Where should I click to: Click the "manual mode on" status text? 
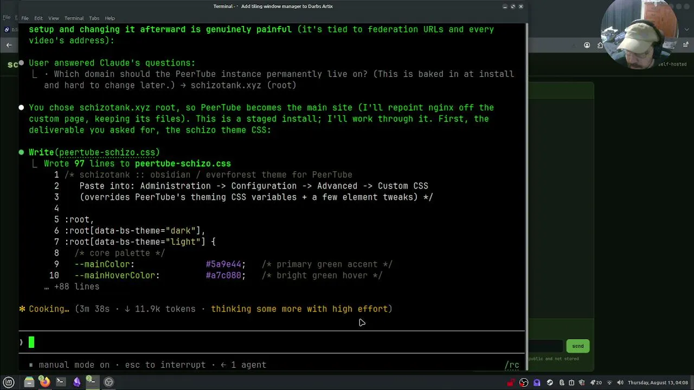tap(74, 365)
